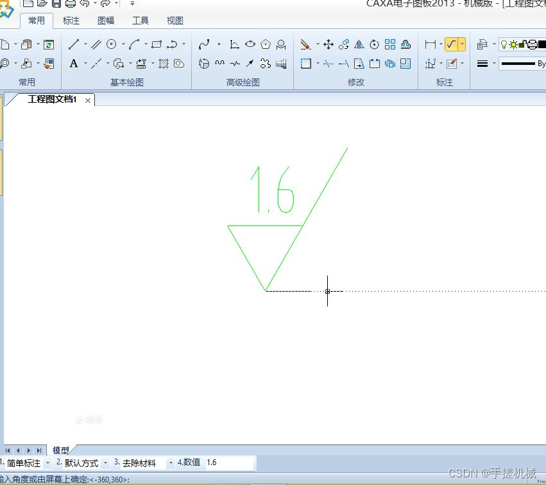Viewport: 546px width, 485px height.
Task: Click the Redo arrow button
Action: pyautogui.click(x=105, y=3)
